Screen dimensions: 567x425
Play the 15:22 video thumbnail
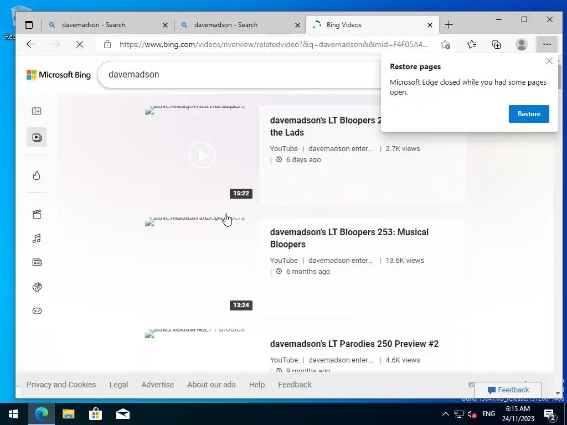tap(202, 156)
